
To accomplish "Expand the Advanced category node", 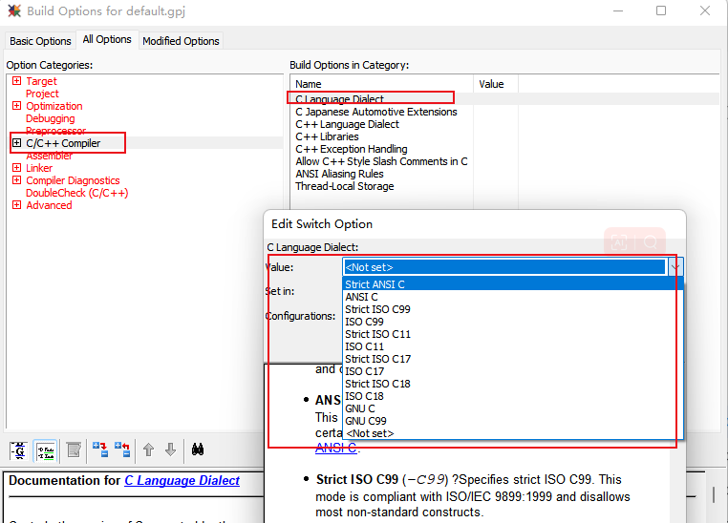I will (16, 205).
